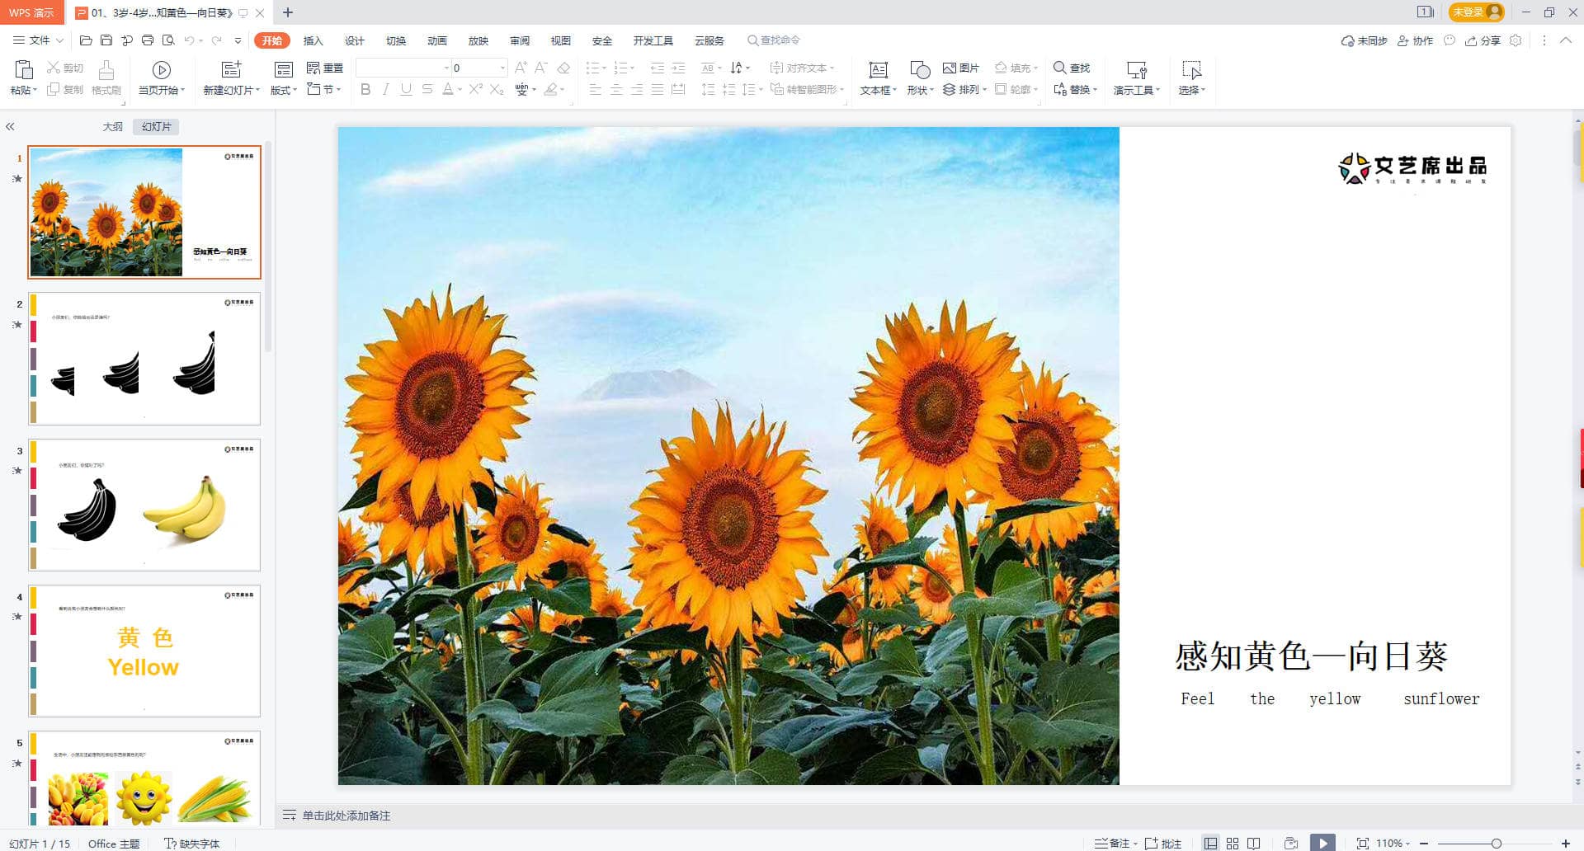Switch to reading view
Screen dimensions: 1584x851
[x=1254, y=843]
